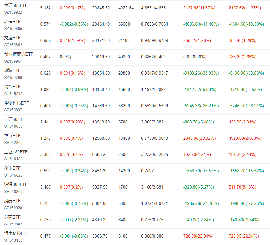Click profit 720.90(22.94%) in last column
Viewport: 270px width, 245px height.
(x=244, y=236)
